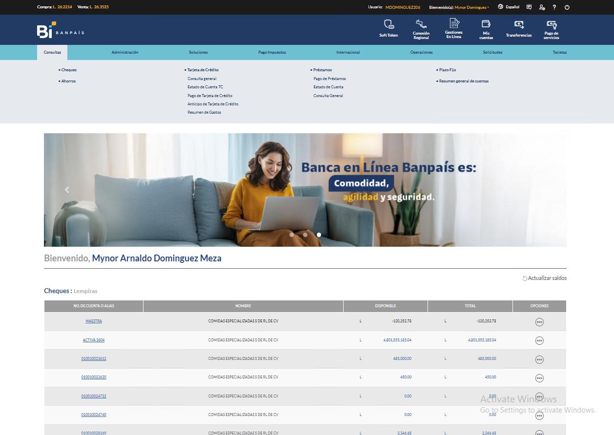614x435 pixels.
Task: Select third banner carousel dot
Action: (319, 235)
